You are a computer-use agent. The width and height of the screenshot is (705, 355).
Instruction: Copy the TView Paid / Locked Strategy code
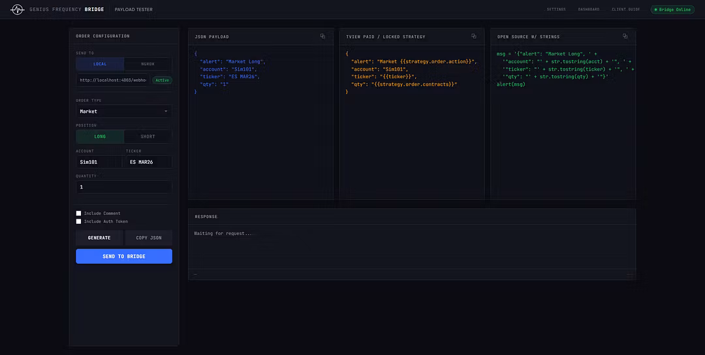coord(473,36)
